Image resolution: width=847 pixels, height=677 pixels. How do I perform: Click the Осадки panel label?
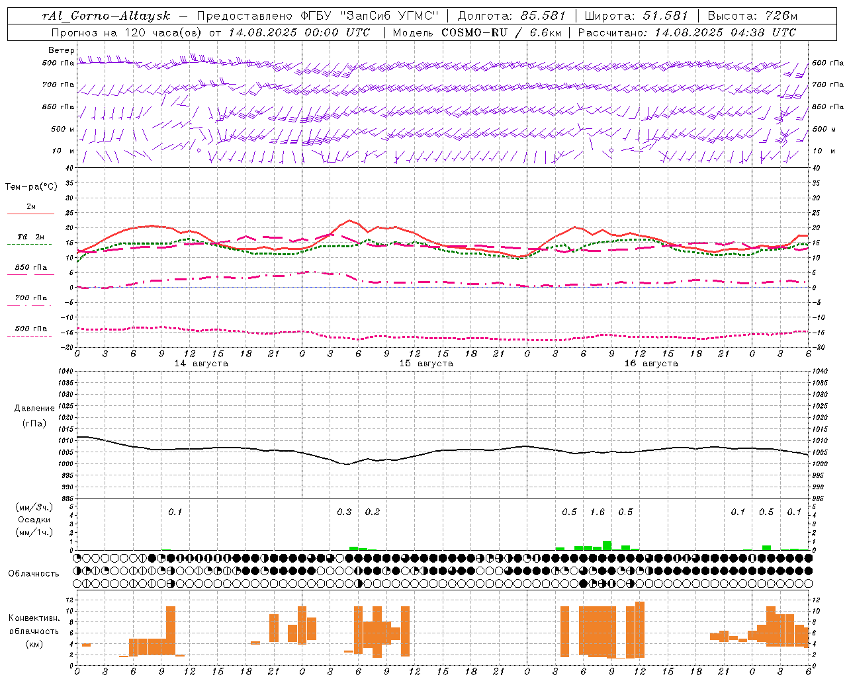click(34, 520)
